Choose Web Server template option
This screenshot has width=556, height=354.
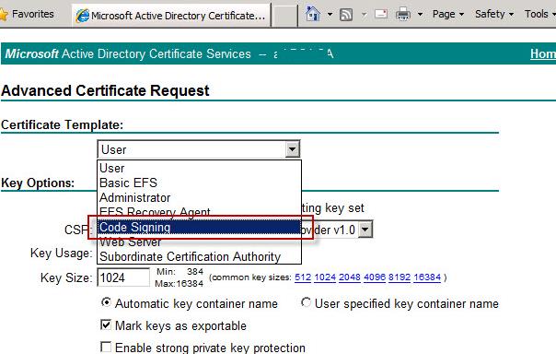pos(199,242)
